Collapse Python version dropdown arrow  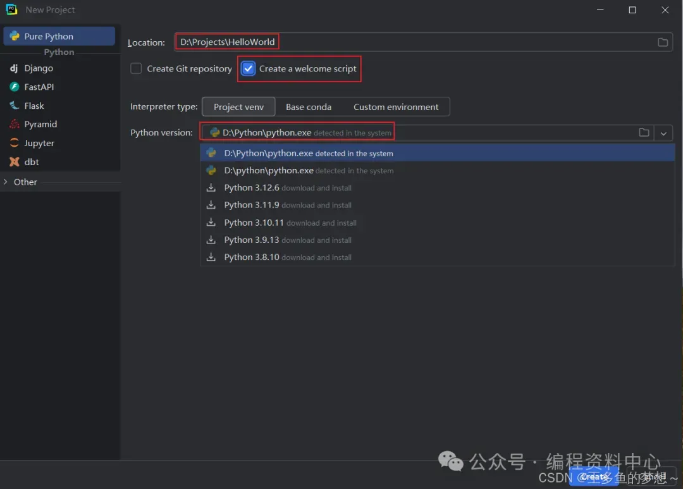tap(663, 133)
